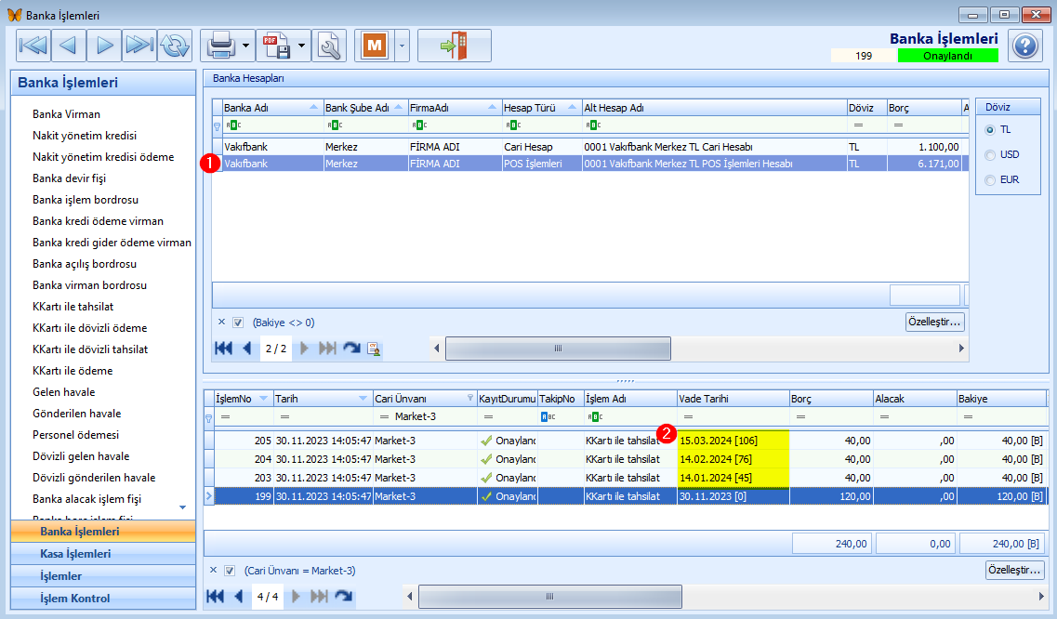Open Nakit yönetim kredisi ödeme in sidebar

(103, 156)
